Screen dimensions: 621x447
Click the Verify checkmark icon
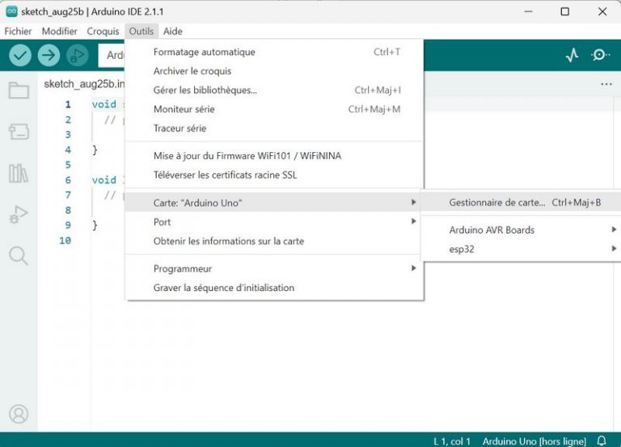coord(20,55)
